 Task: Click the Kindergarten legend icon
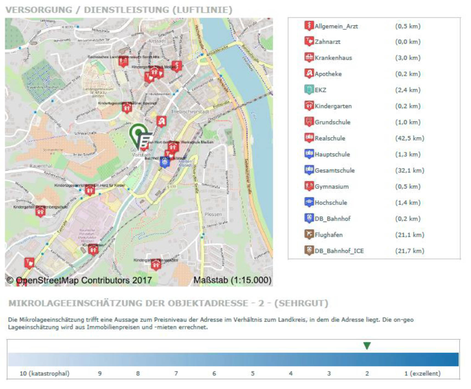click(309, 106)
